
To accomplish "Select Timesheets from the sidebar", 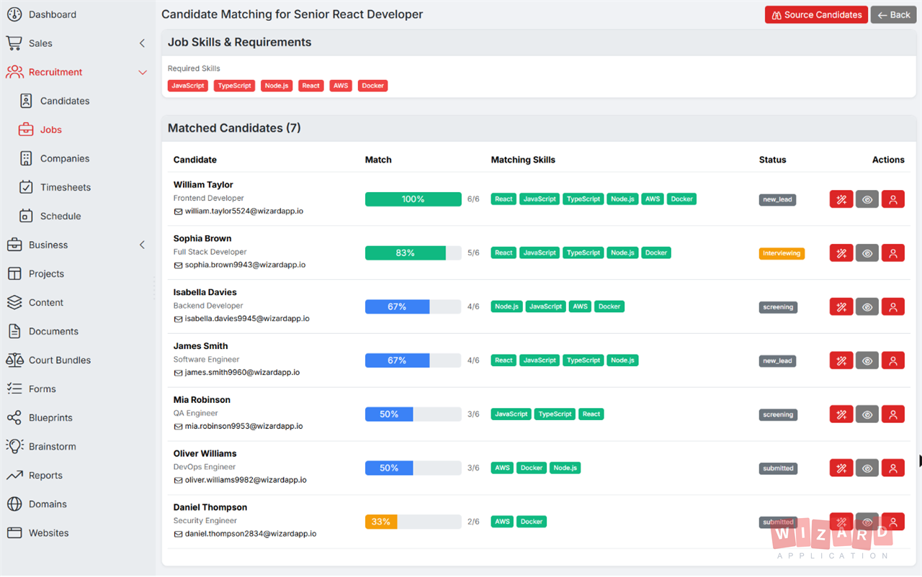I will tap(66, 187).
